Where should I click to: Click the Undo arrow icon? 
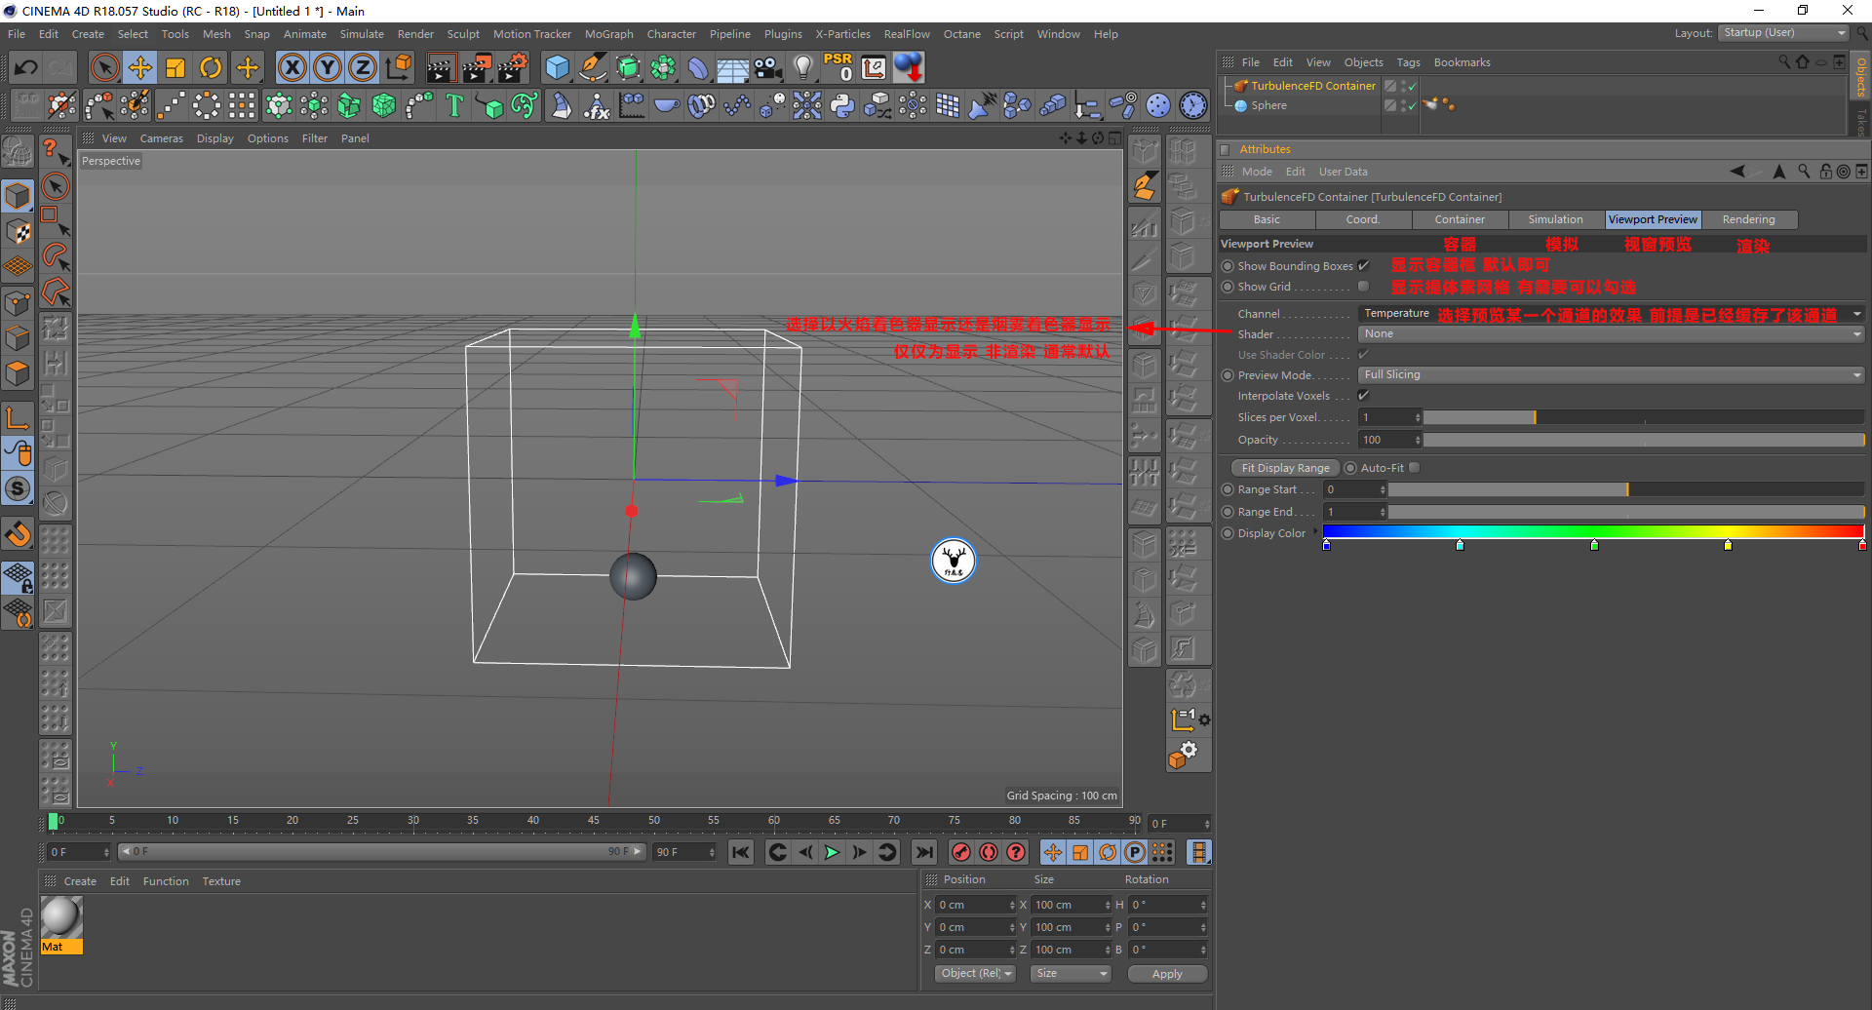tap(26, 68)
